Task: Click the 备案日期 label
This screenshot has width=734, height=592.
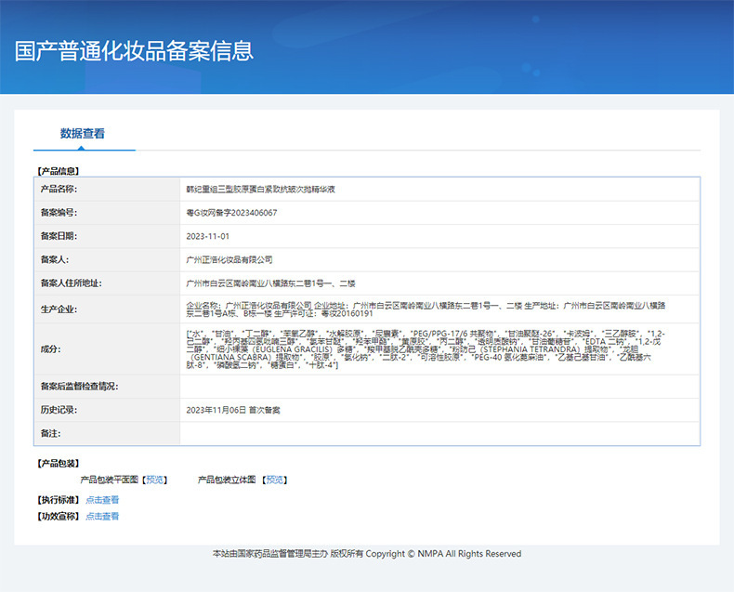Action: click(59, 236)
